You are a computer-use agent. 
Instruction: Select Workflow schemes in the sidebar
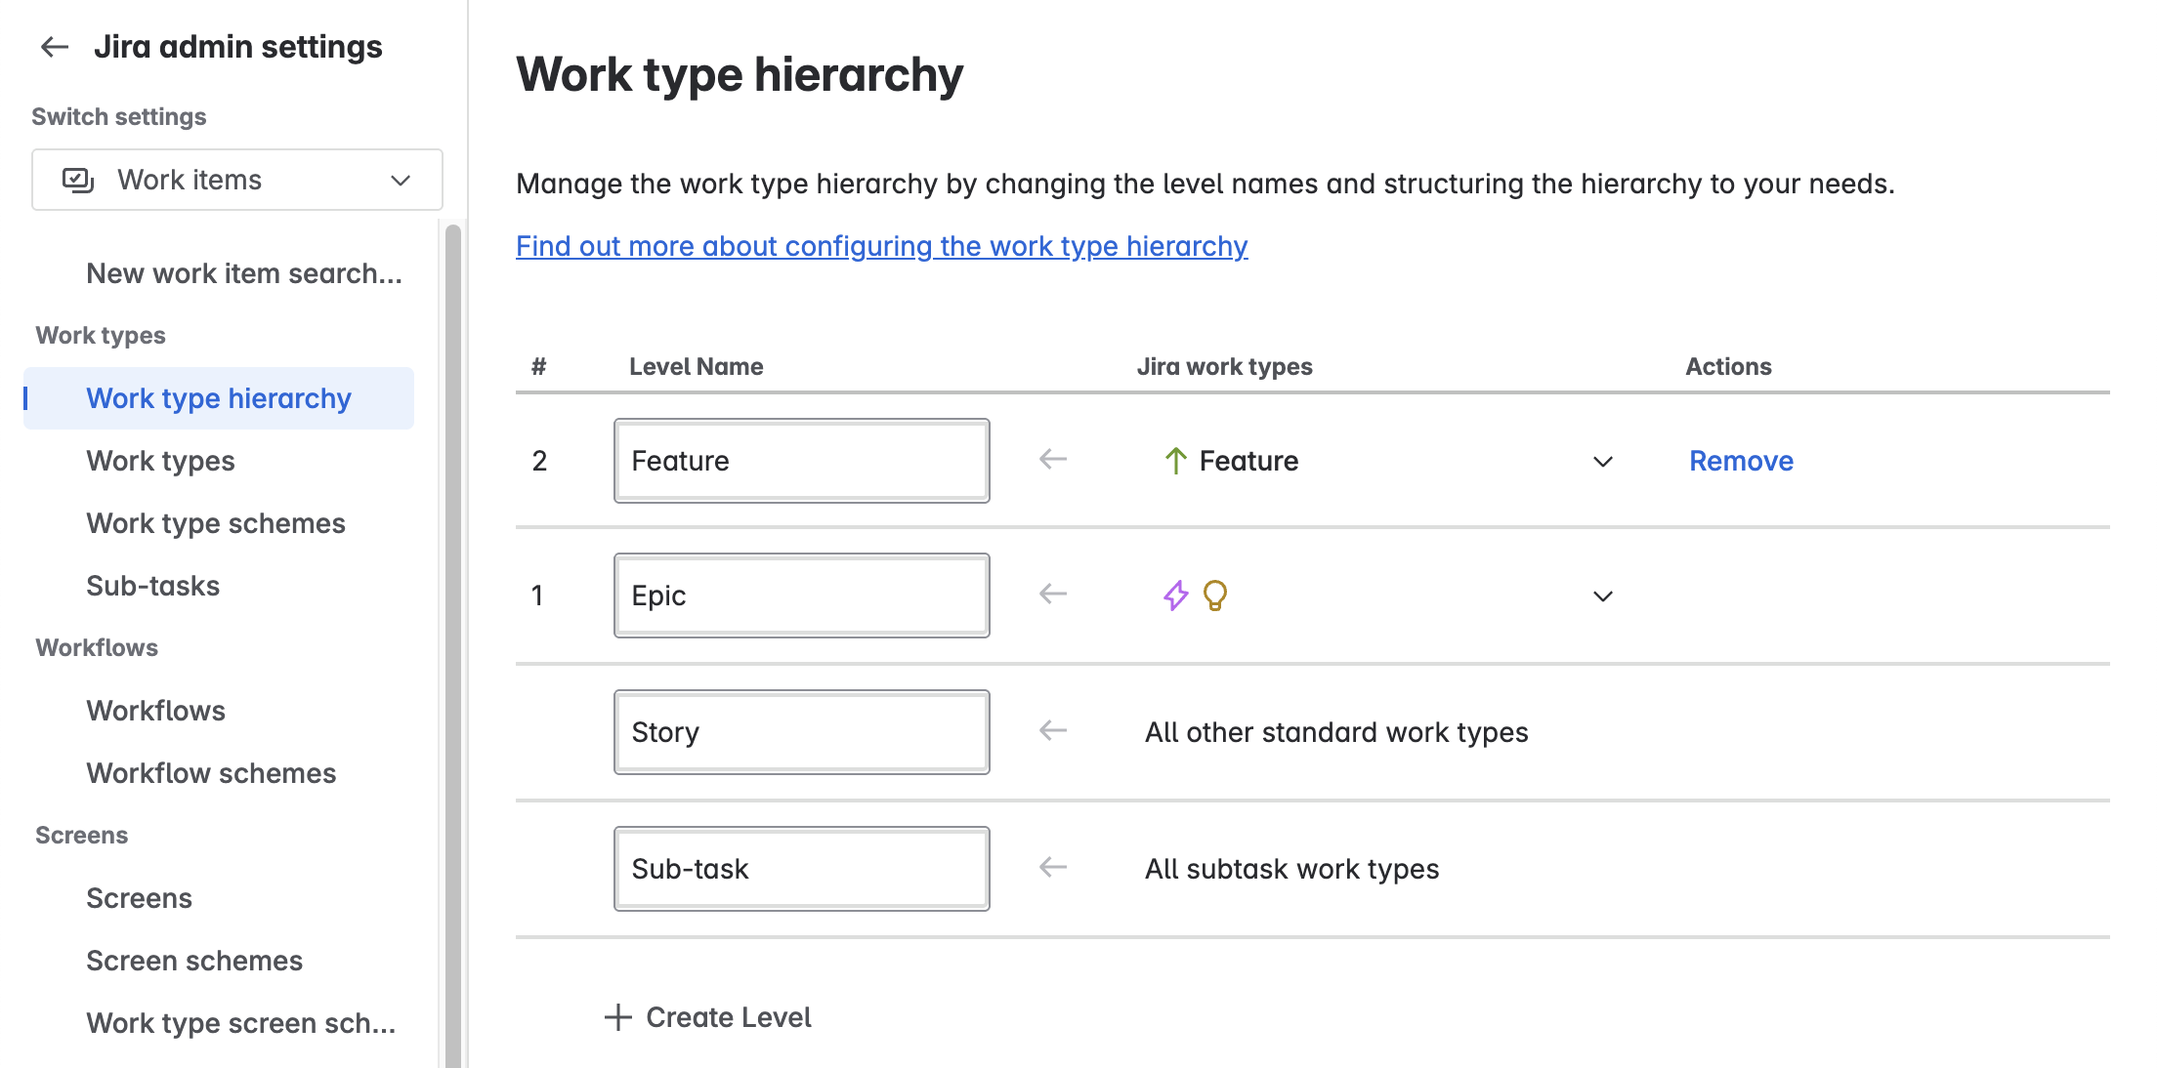[x=211, y=773]
